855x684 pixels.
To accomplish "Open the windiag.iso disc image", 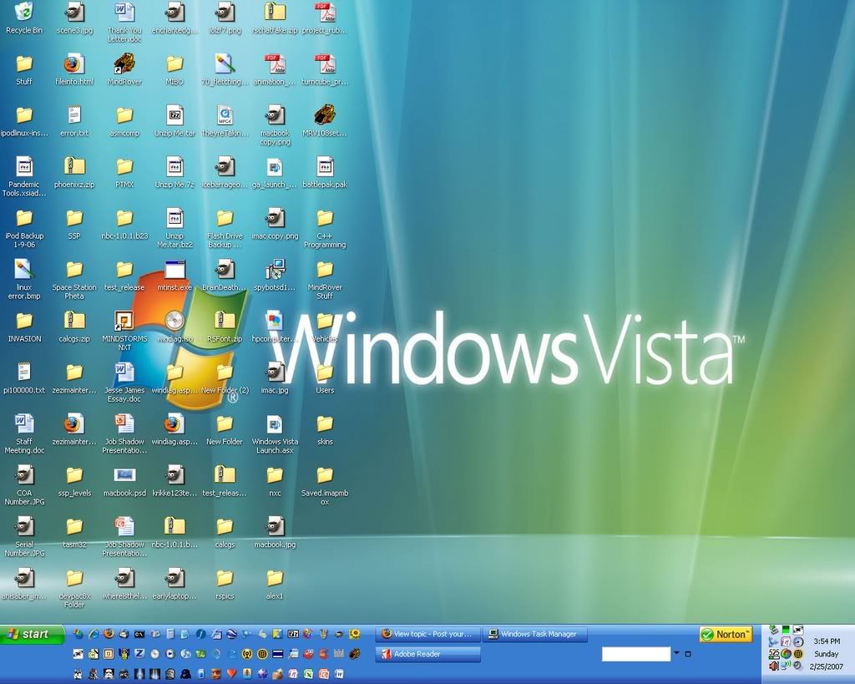I will point(175,327).
